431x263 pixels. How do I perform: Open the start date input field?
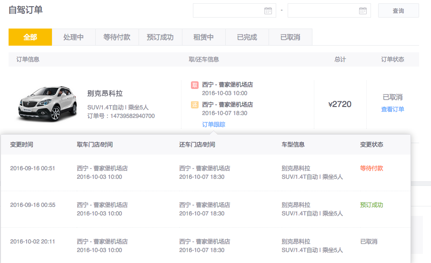229,10
